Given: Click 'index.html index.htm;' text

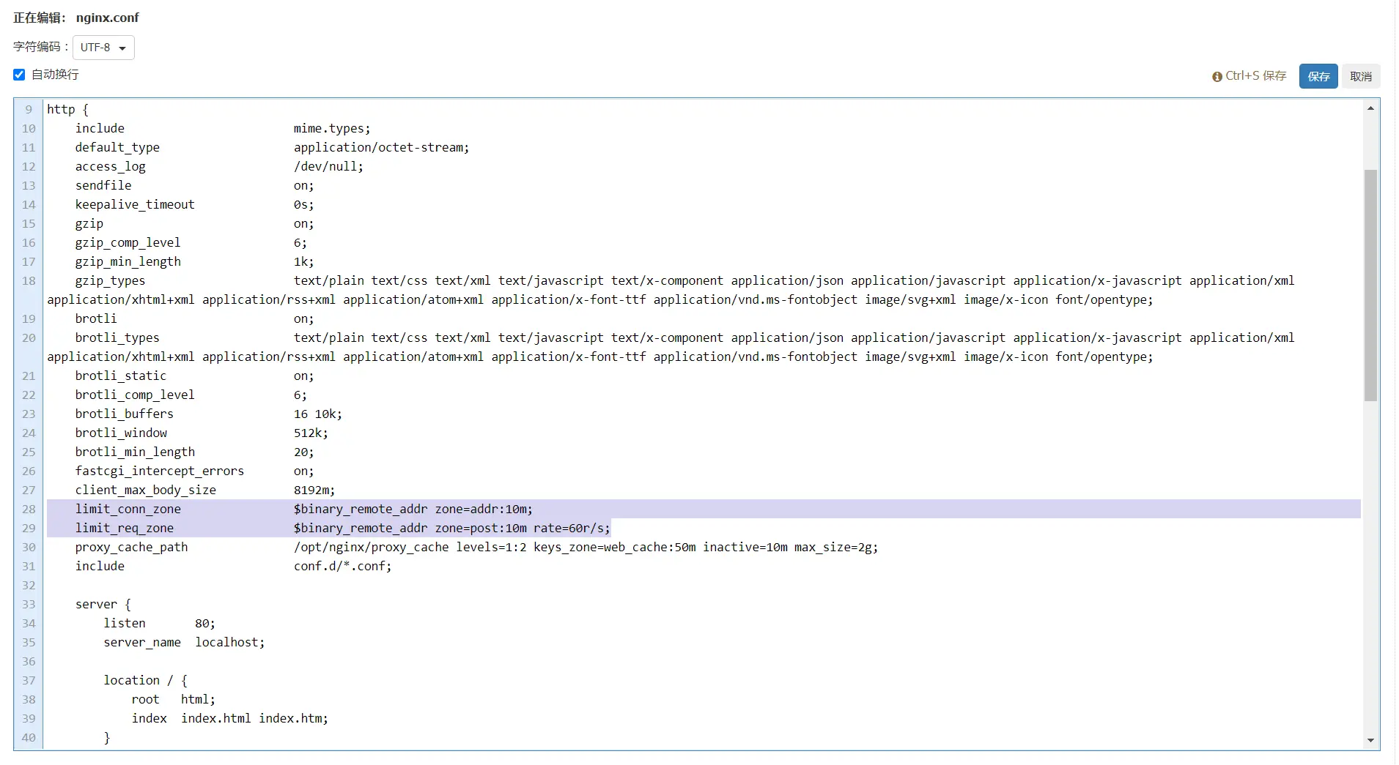Looking at the screenshot, I should pos(255,718).
